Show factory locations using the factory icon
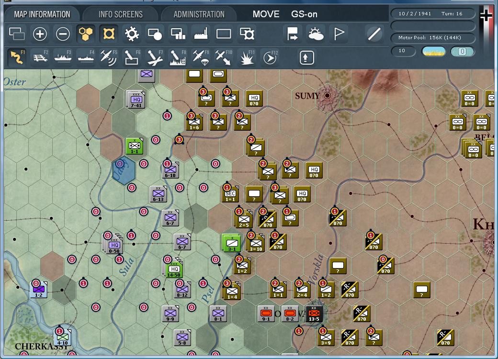This screenshot has width=498, height=359. tap(201, 34)
